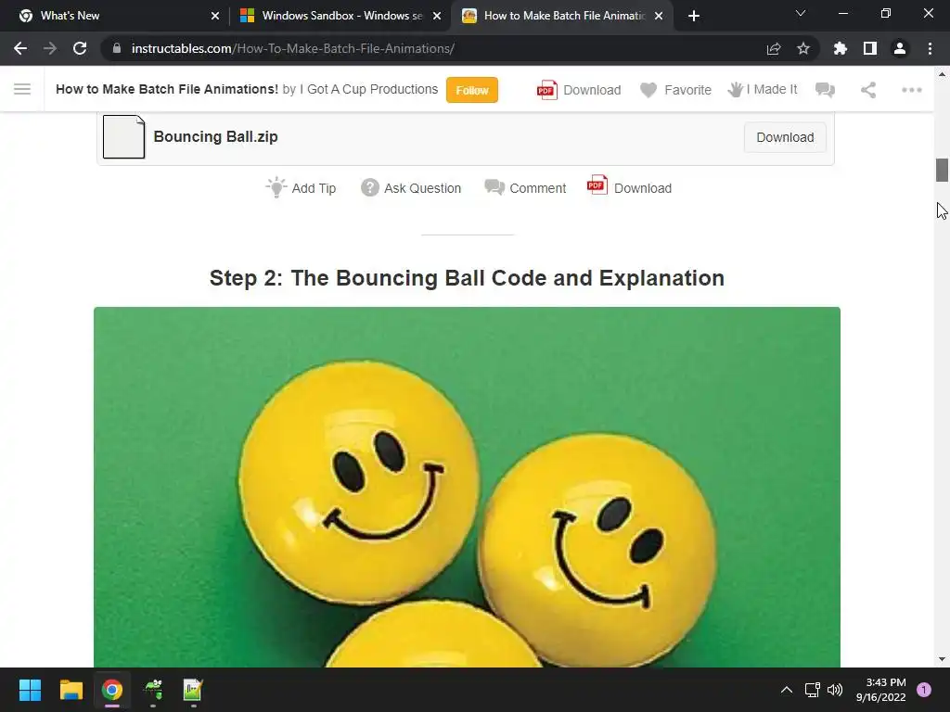
Task: Download the Bouncing Ball.zip file
Action: [785, 137]
